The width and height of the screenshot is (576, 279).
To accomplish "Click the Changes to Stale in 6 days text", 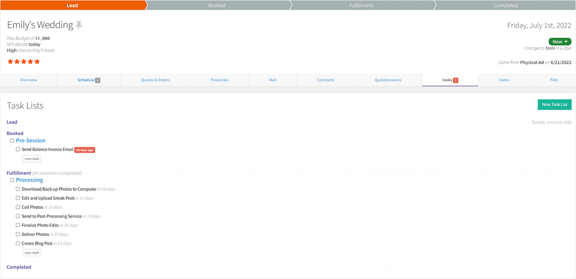I will [x=548, y=48].
